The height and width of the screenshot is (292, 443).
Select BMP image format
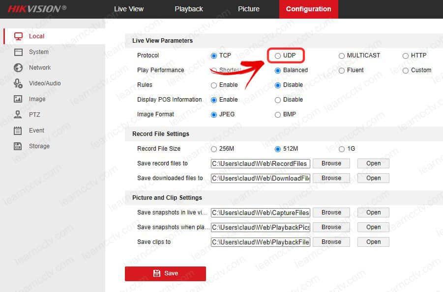coord(278,114)
